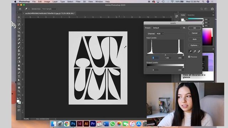Select the Gradient tool
The image size is (228, 128).
coord(19,62)
